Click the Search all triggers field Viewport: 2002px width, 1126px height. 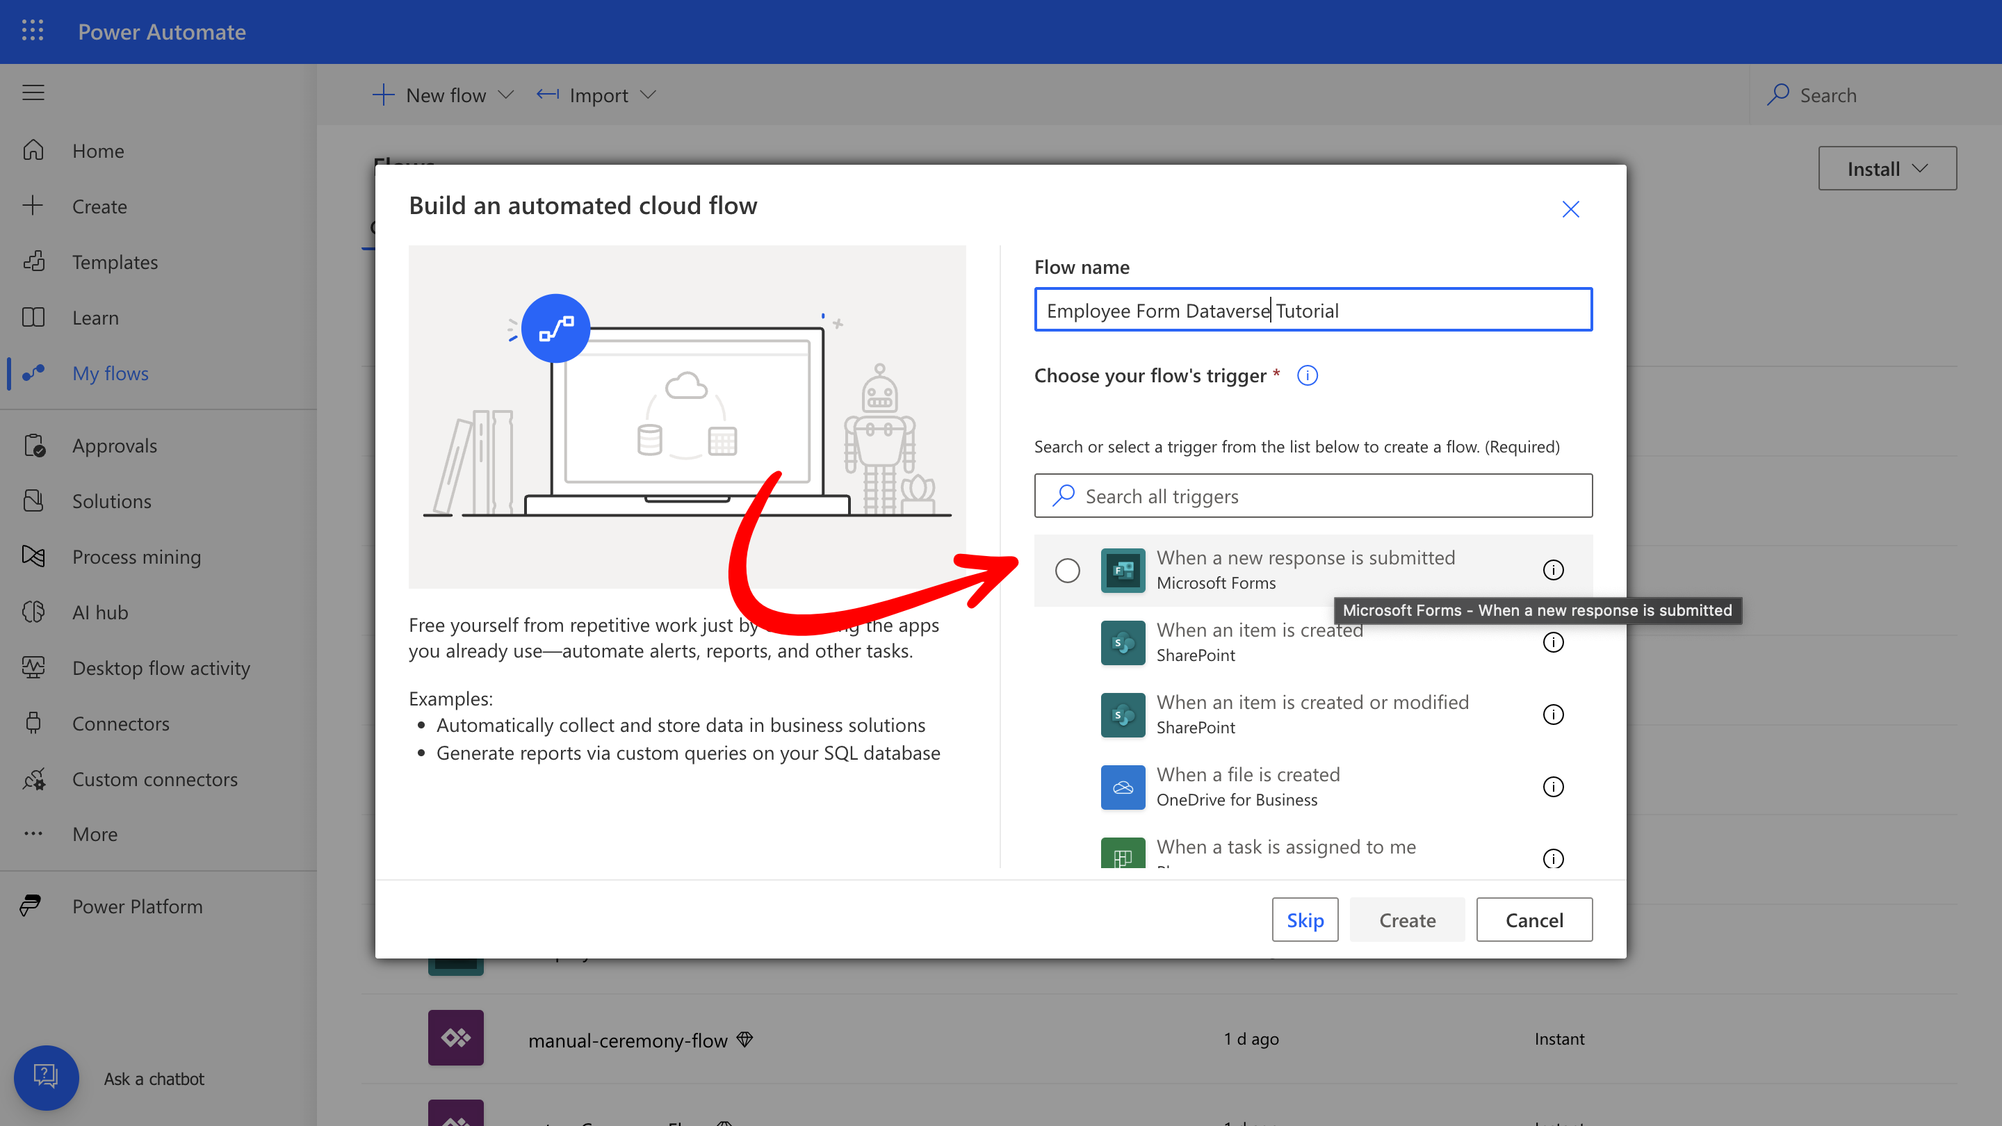pos(1313,496)
